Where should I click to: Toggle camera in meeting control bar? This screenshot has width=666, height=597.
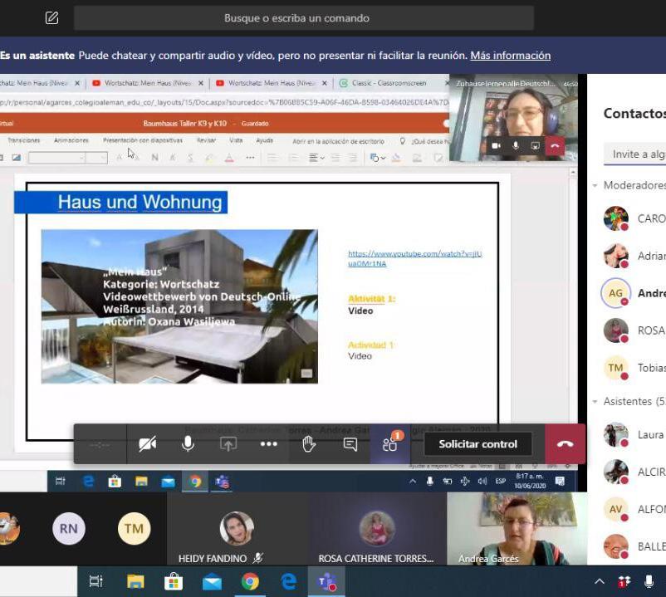coord(147,444)
